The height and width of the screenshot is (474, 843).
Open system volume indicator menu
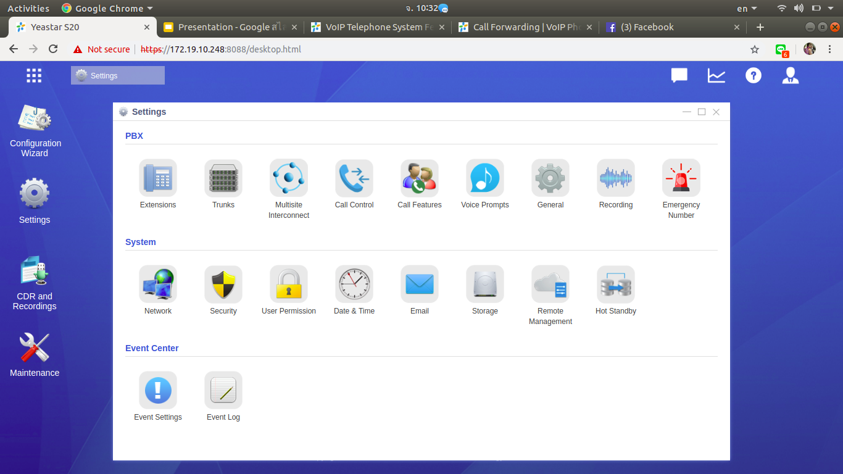tap(799, 9)
